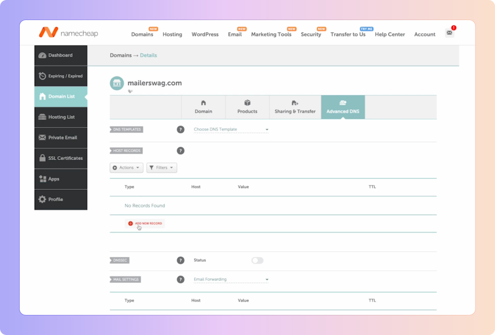Open the Hosting top menu
The height and width of the screenshot is (335, 495).
(172, 35)
